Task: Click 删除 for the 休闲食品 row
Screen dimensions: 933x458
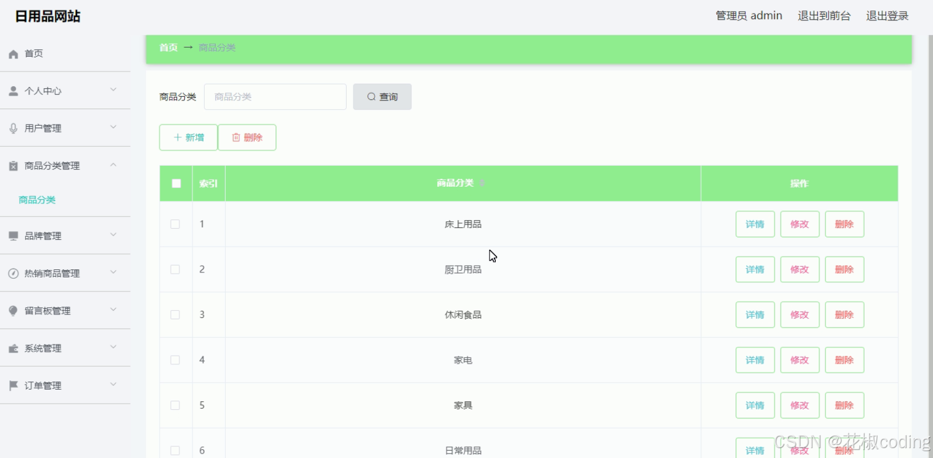Action: (844, 314)
